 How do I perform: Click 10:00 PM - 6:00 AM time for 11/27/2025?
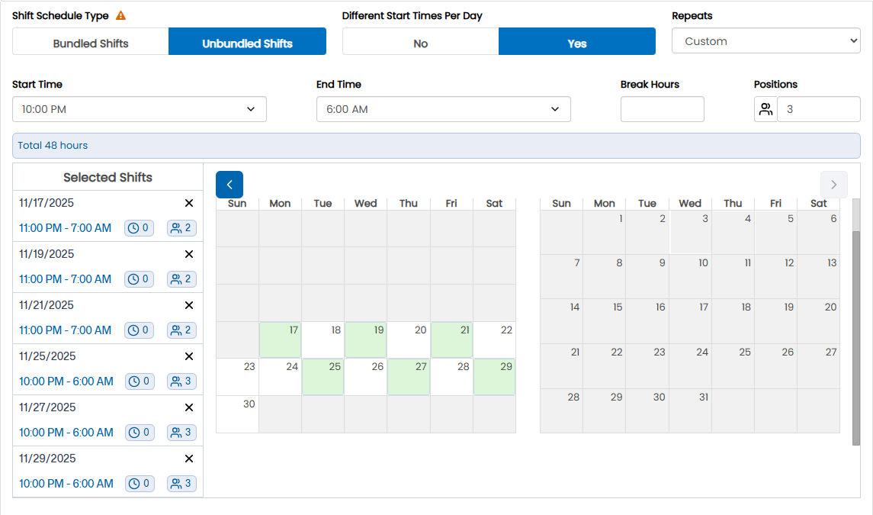click(66, 433)
